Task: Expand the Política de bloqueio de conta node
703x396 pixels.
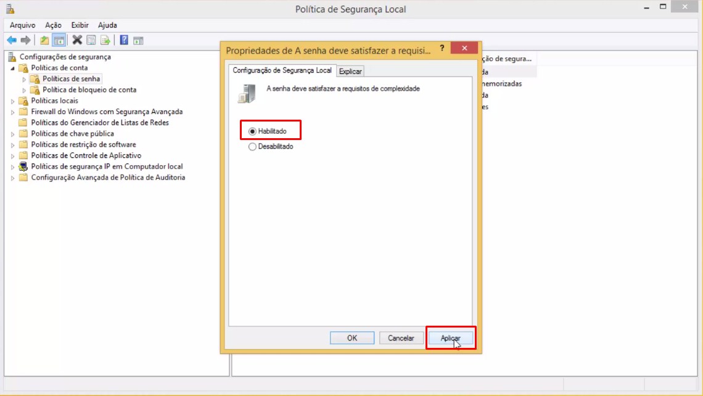Action: pos(24,90)
